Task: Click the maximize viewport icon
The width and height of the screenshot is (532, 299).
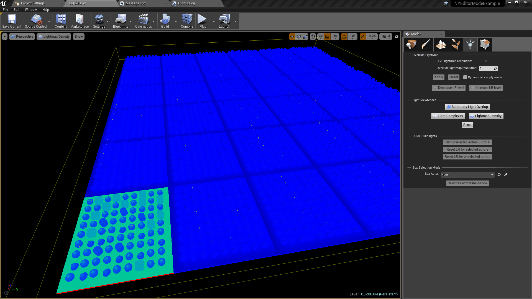Action: pos(397,36)
